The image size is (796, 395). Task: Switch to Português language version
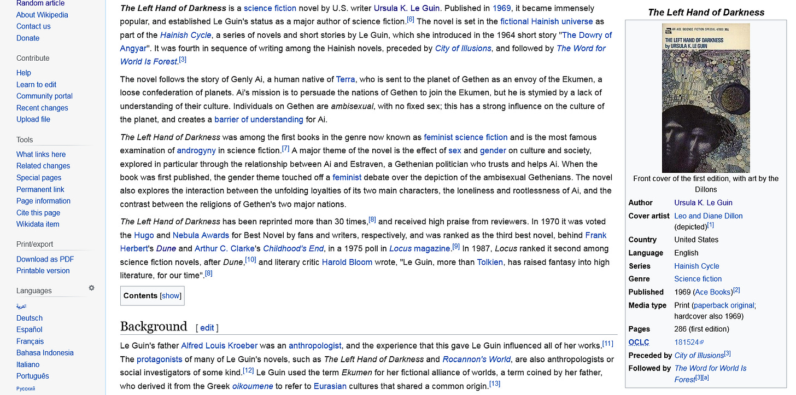(x=33, y=376)
